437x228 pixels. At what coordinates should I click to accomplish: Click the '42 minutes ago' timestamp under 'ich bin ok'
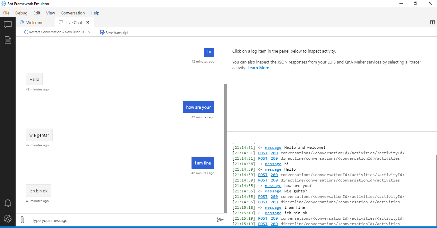37,201
